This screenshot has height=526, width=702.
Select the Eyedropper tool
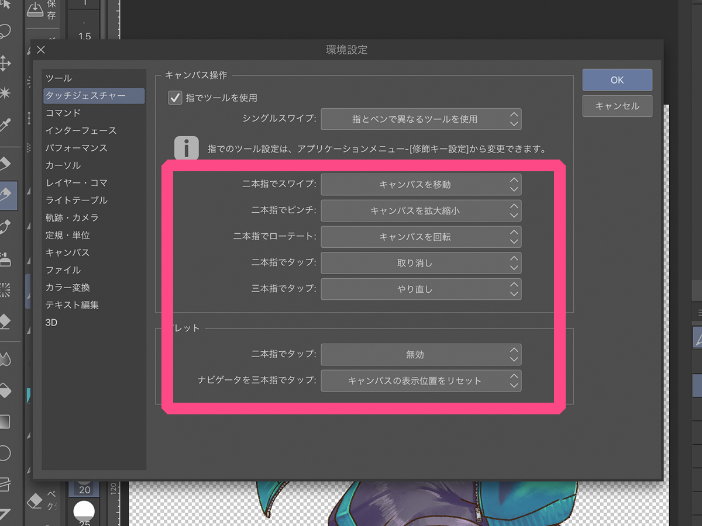pyautogui.click(x=7, y=123)
